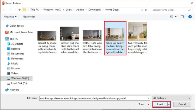Click the Up one level arrow icon
The height and width of the screenshot is (110, 195).
[x=19, y=10]
